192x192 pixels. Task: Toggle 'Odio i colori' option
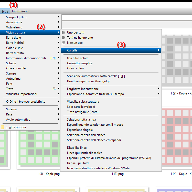coord(111,68)
